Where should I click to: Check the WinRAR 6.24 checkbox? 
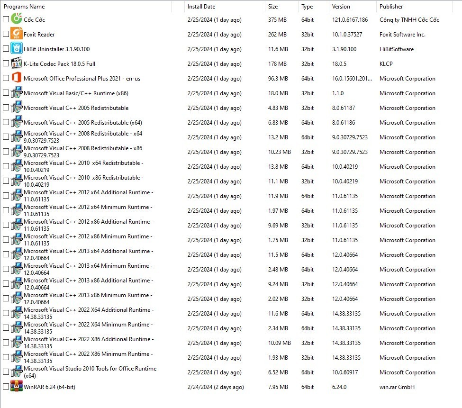[x=6, y=387]
